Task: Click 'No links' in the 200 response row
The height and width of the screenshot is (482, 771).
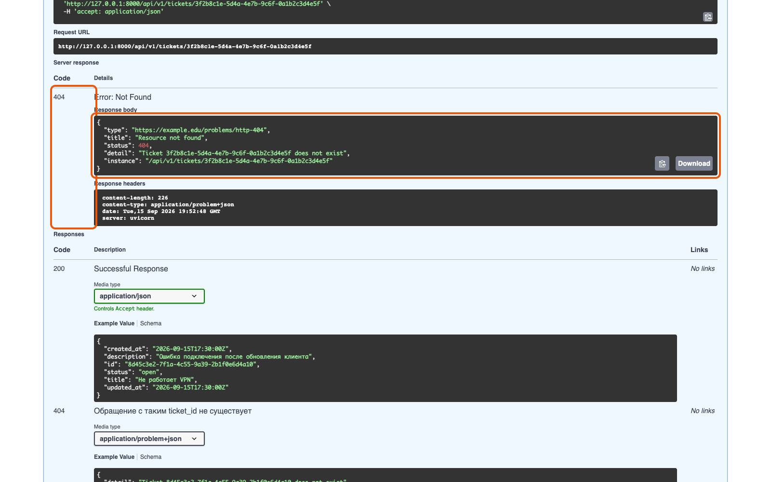Action: [x=703, y=268]
